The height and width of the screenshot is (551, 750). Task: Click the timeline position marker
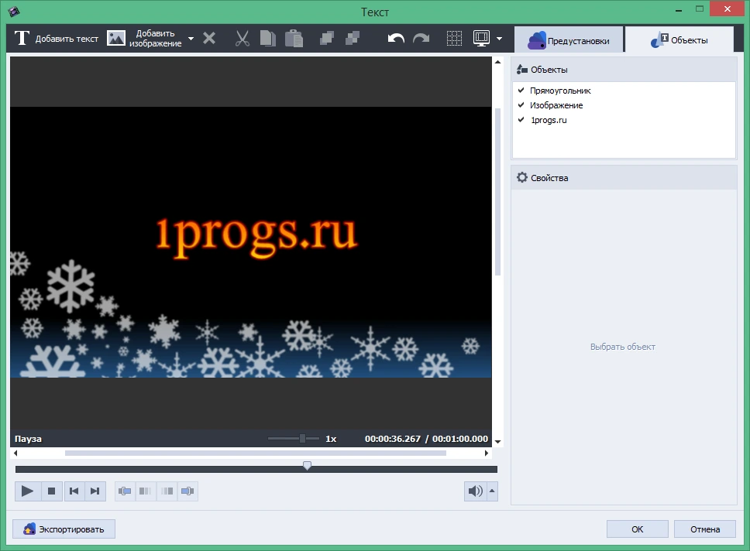point(307,465)
